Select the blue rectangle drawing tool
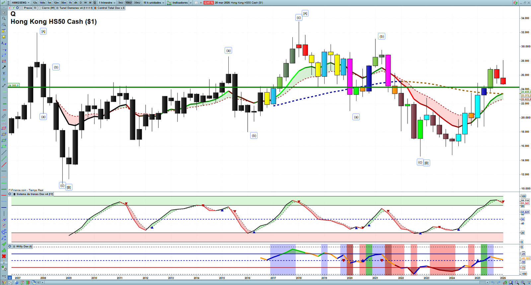This screenshot has height=285, width=531. pos(4,55)
